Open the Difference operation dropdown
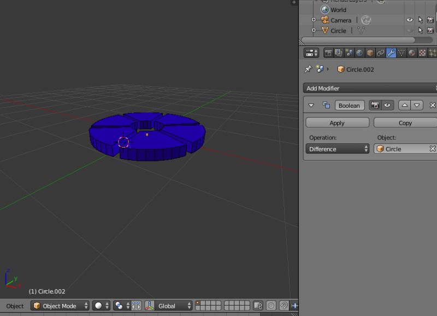This screenshot has height=316, width=437. (338, 149)
